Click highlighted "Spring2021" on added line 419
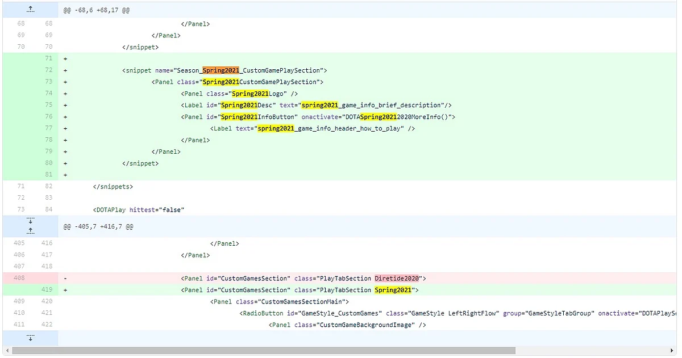 393,290
